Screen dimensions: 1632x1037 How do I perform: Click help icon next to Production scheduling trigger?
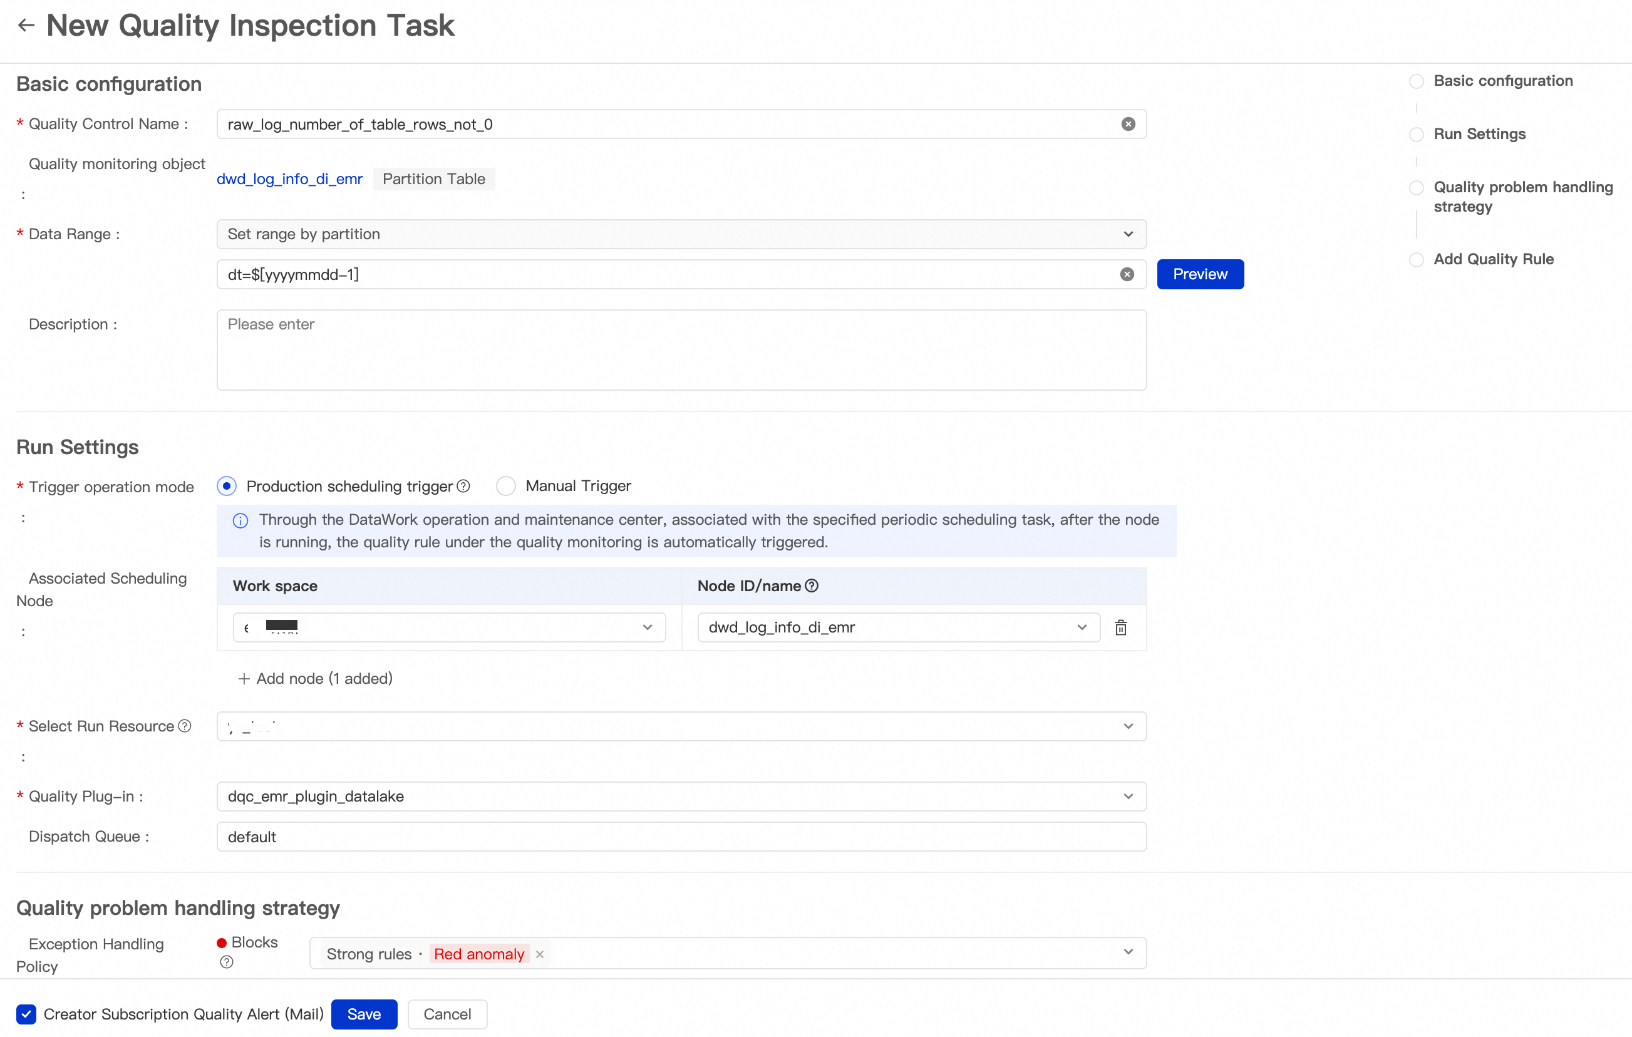463,486
